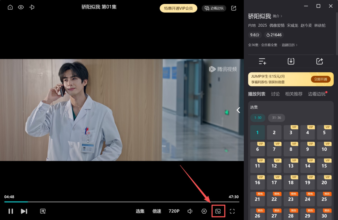Enter fullscreen mode
This screenshot has width=338, height=220.
click(x=232, y=211)
